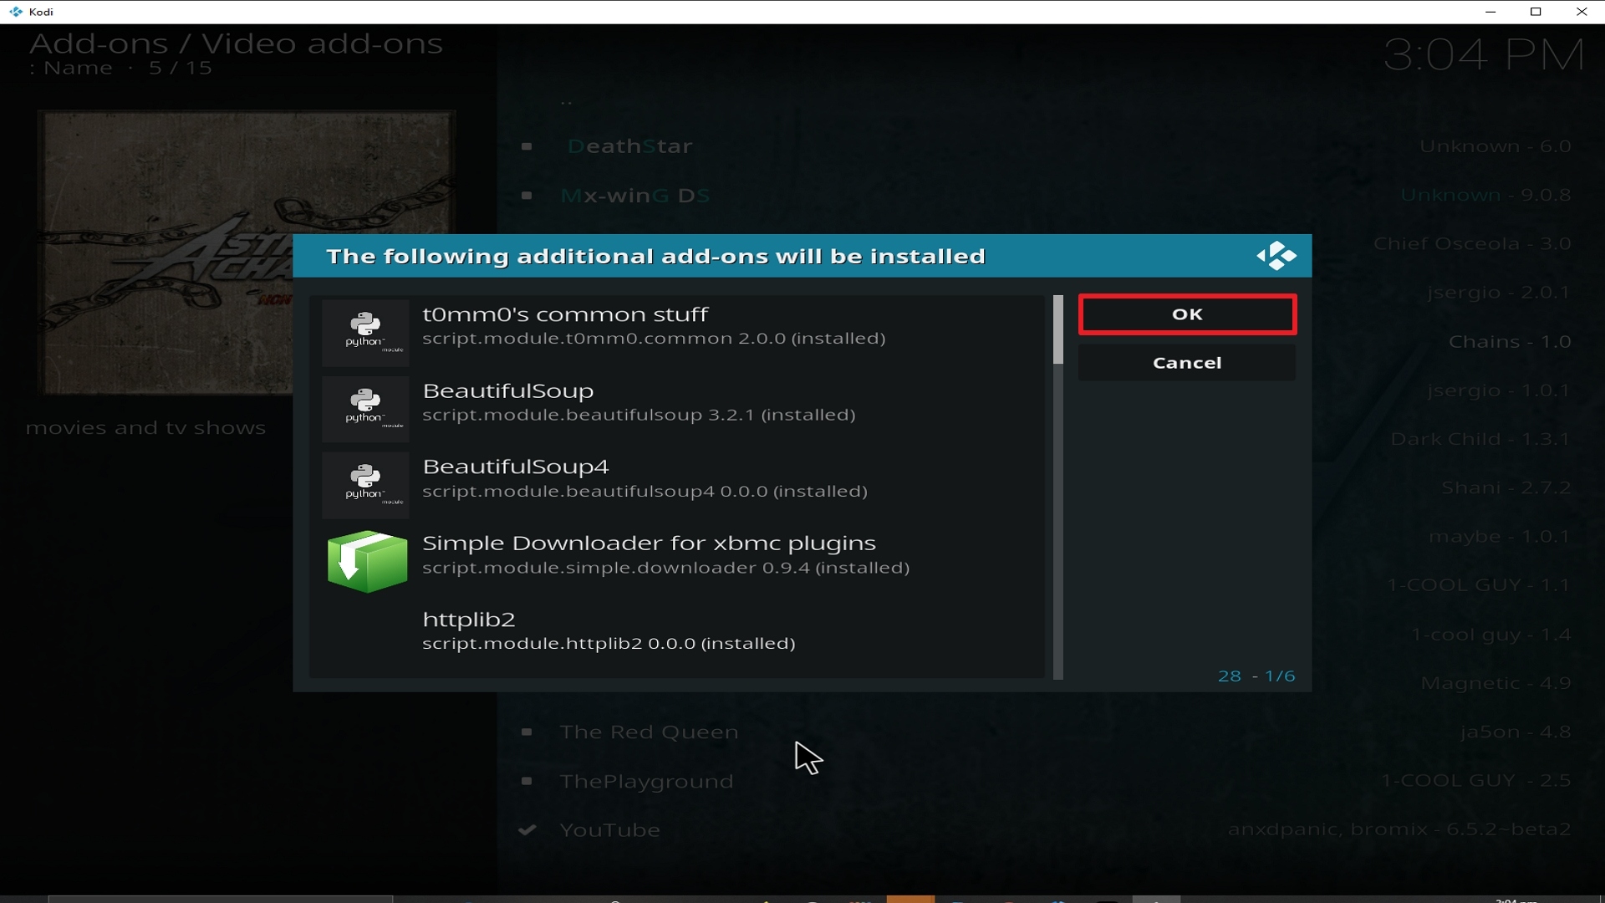Select the httplib2 dependency entry

pyautogui.click(x=677, y=637)
